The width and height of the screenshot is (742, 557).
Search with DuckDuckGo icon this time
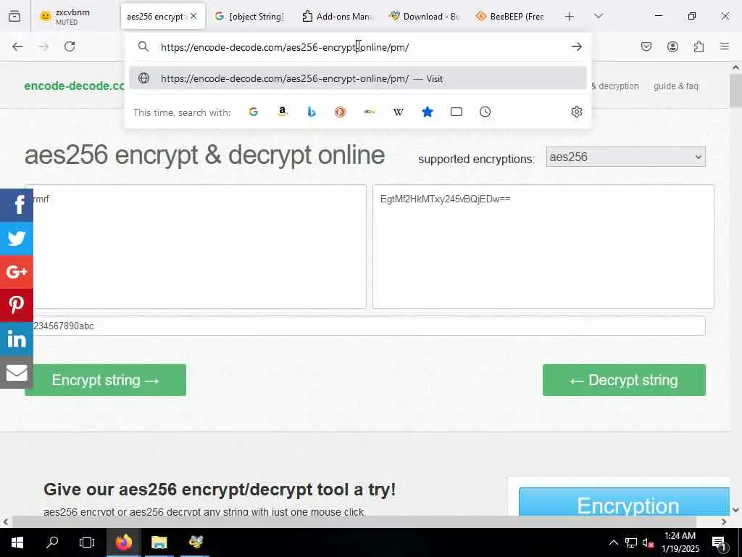341,112
